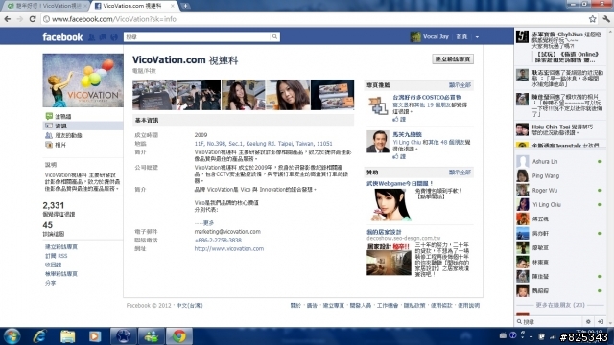
Task: Bookmark this page with the star icon
Action: pos(592,19)
